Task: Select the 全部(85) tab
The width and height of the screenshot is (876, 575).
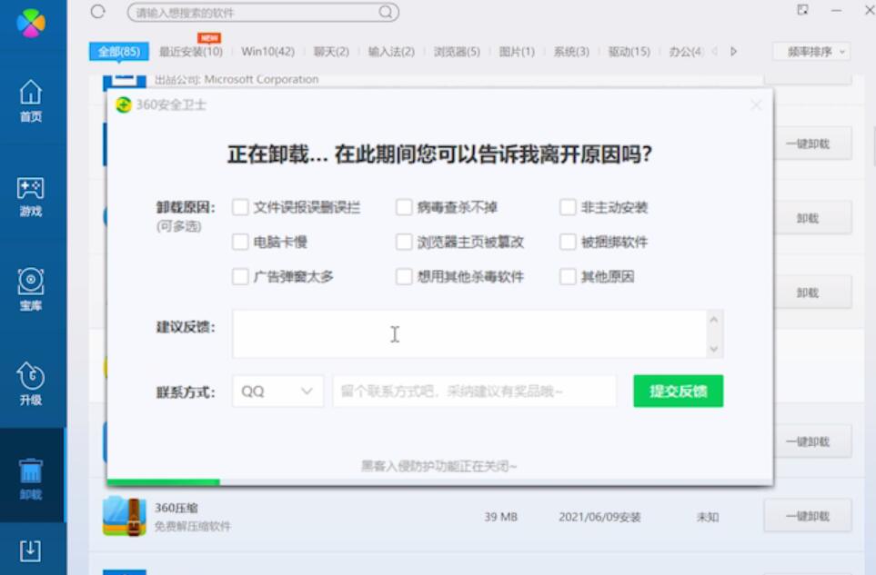Action: tap(119, 52)
